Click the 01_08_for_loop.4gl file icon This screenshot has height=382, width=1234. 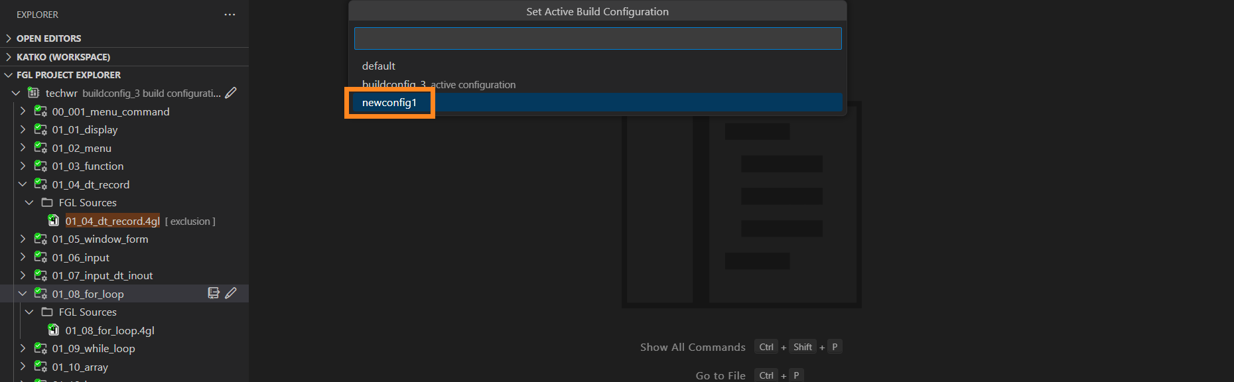[54, 330]
